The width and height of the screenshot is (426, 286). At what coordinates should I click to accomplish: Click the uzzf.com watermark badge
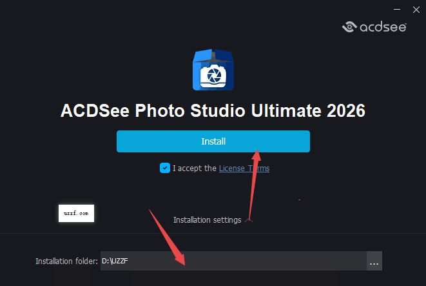[x=76, y=212]
